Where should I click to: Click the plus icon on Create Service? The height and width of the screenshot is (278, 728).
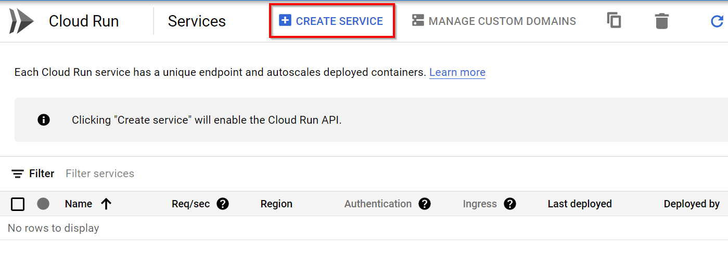point(285,20)
